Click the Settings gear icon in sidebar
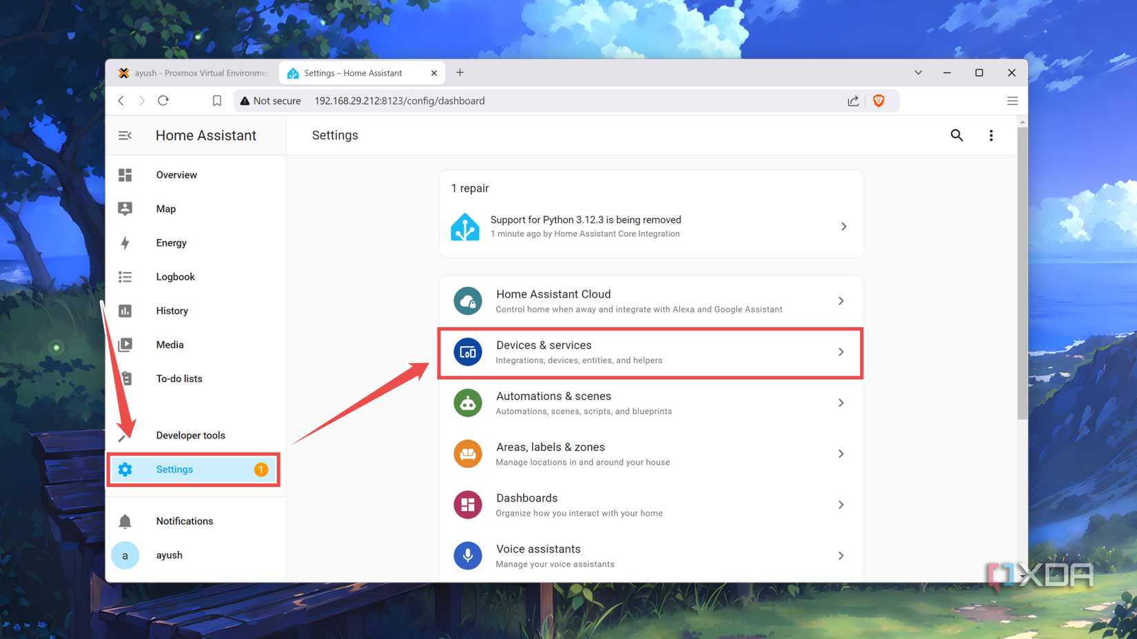Viewport: 1137px width, 639px height. coord(125,470)
